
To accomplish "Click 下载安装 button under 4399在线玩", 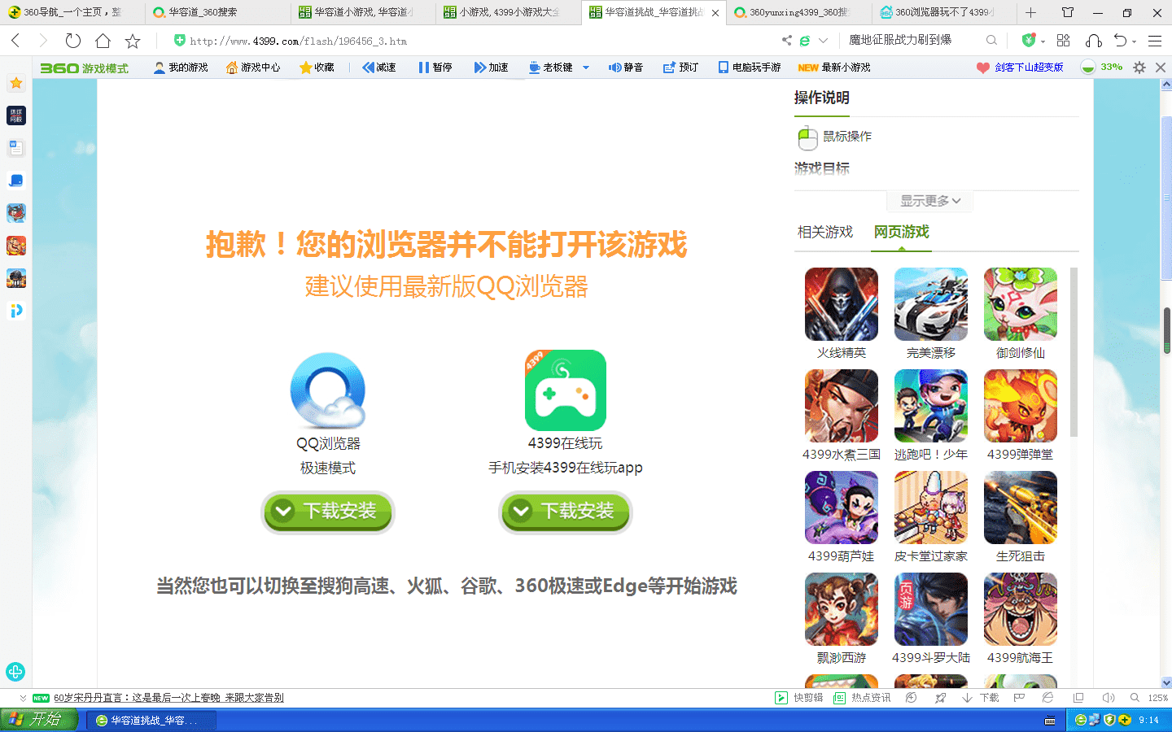I will click(x=566, y=512).
